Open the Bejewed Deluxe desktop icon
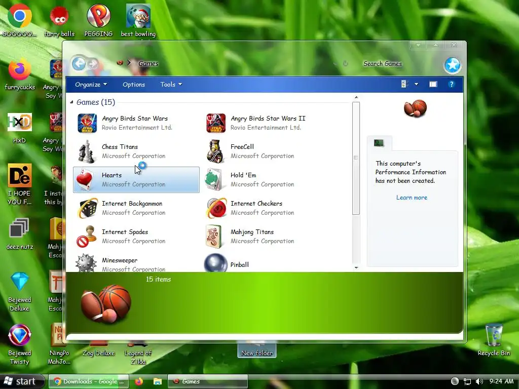 coord(20,292)
